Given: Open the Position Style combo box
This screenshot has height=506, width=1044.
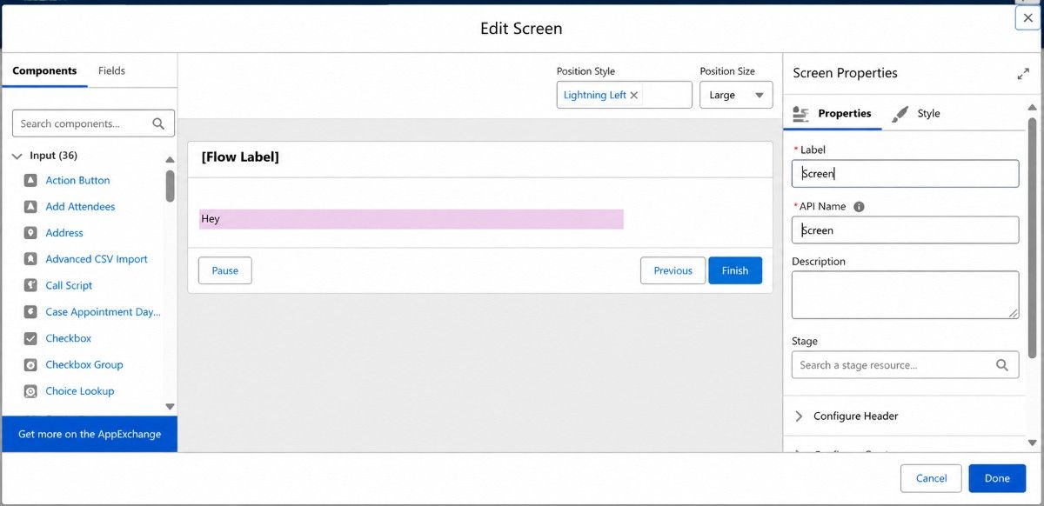Looking at the screenshot, I should pos(625,95).
